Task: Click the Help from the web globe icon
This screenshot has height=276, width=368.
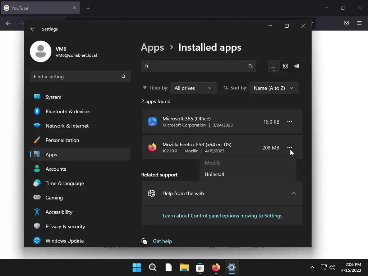Action: click(x=152, y=193)
